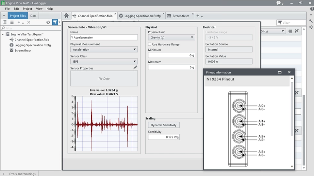Click the Excitation Source Internal field
Viewport: 314px width, 176px height.
[x=229, y=49]
